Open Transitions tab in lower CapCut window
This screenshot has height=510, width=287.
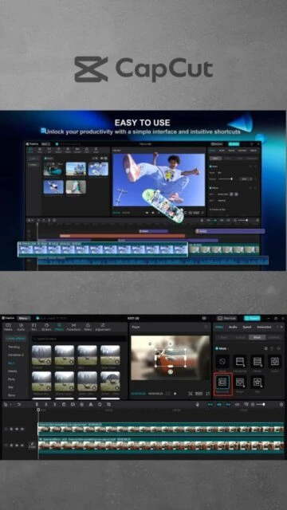point(73,327)
